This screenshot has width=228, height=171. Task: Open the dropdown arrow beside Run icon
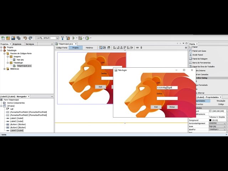pyautogui.click(x=77, y=38)
